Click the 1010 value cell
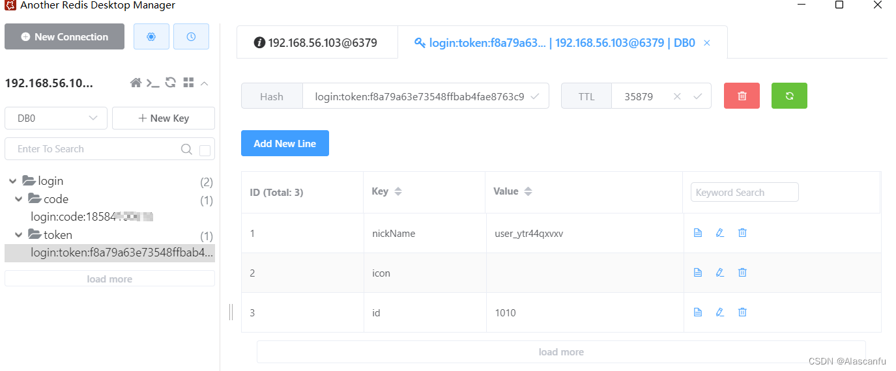896x371 pixels. 585,313
